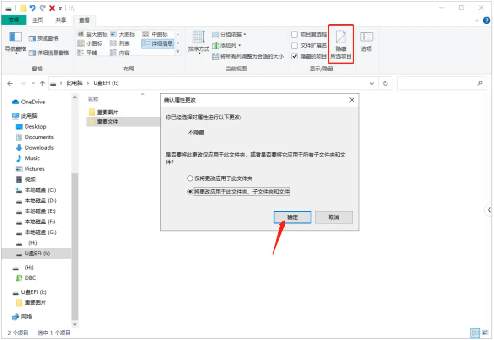494x340 pixels.
Task: Close the 确认属性更改 dialog
Action: point(352,100)
